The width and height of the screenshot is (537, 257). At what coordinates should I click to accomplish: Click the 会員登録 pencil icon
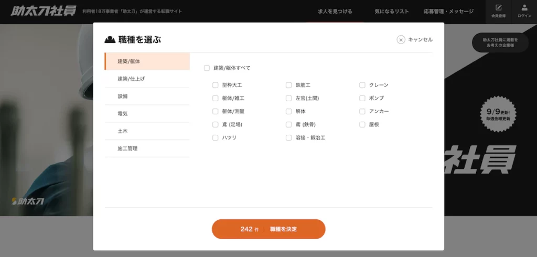[x=498, y=8]
